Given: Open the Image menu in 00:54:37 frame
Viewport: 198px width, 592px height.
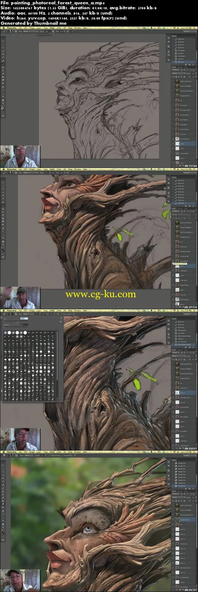Looking at the screenshot, I should pyautogui.click(x=31, y=453).
